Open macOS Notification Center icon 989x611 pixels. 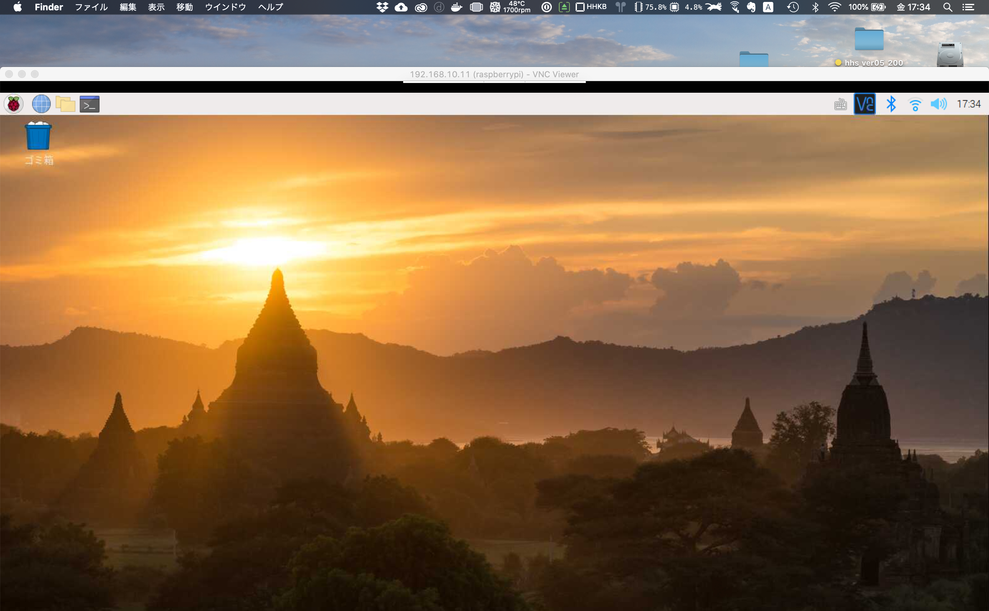click(x=968, y=7)
